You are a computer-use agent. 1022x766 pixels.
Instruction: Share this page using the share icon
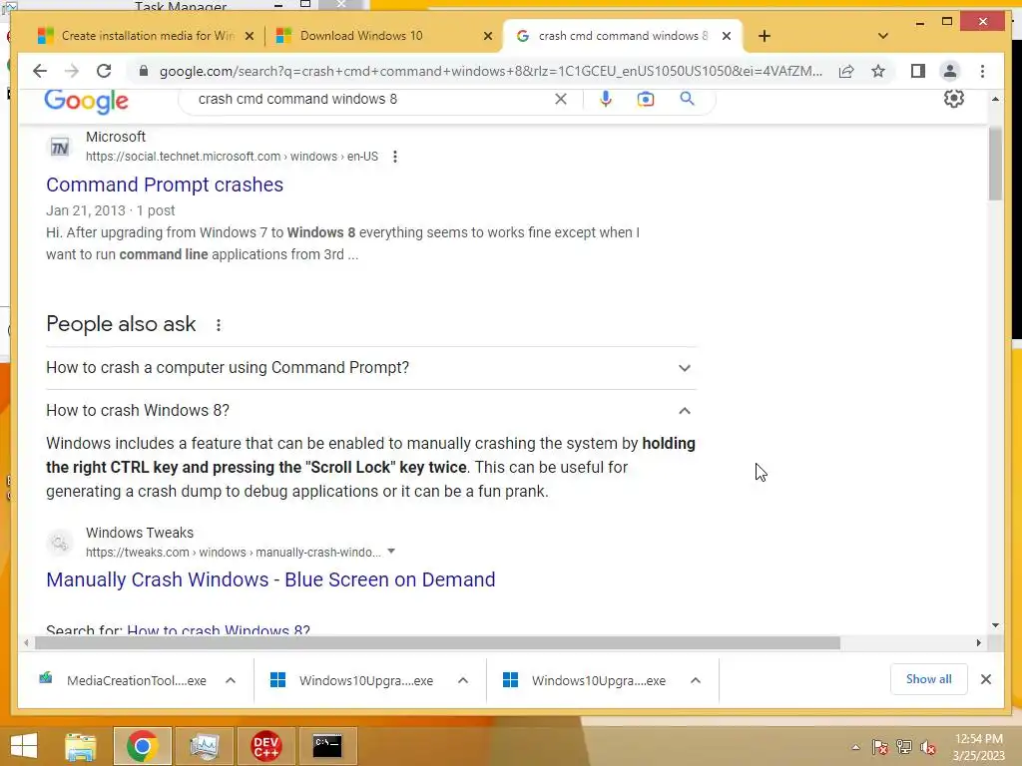tap(846, 71)
